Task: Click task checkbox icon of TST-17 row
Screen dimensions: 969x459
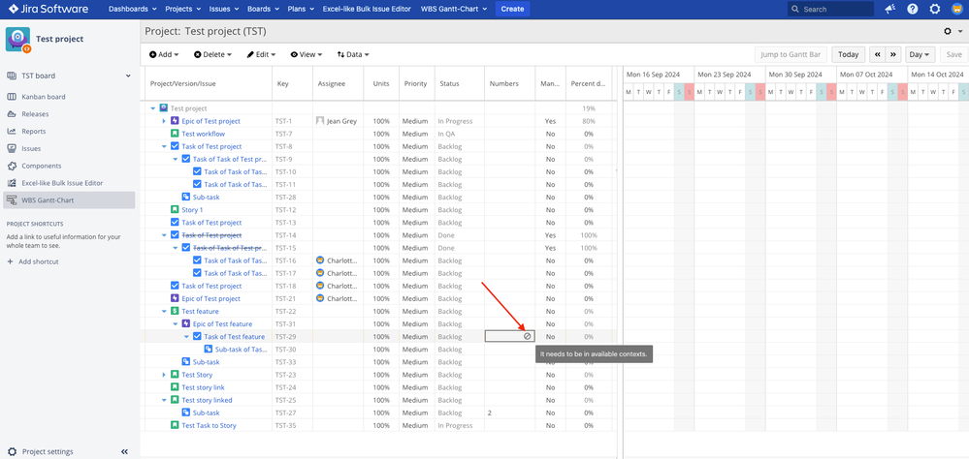Action: coord(197,273)
